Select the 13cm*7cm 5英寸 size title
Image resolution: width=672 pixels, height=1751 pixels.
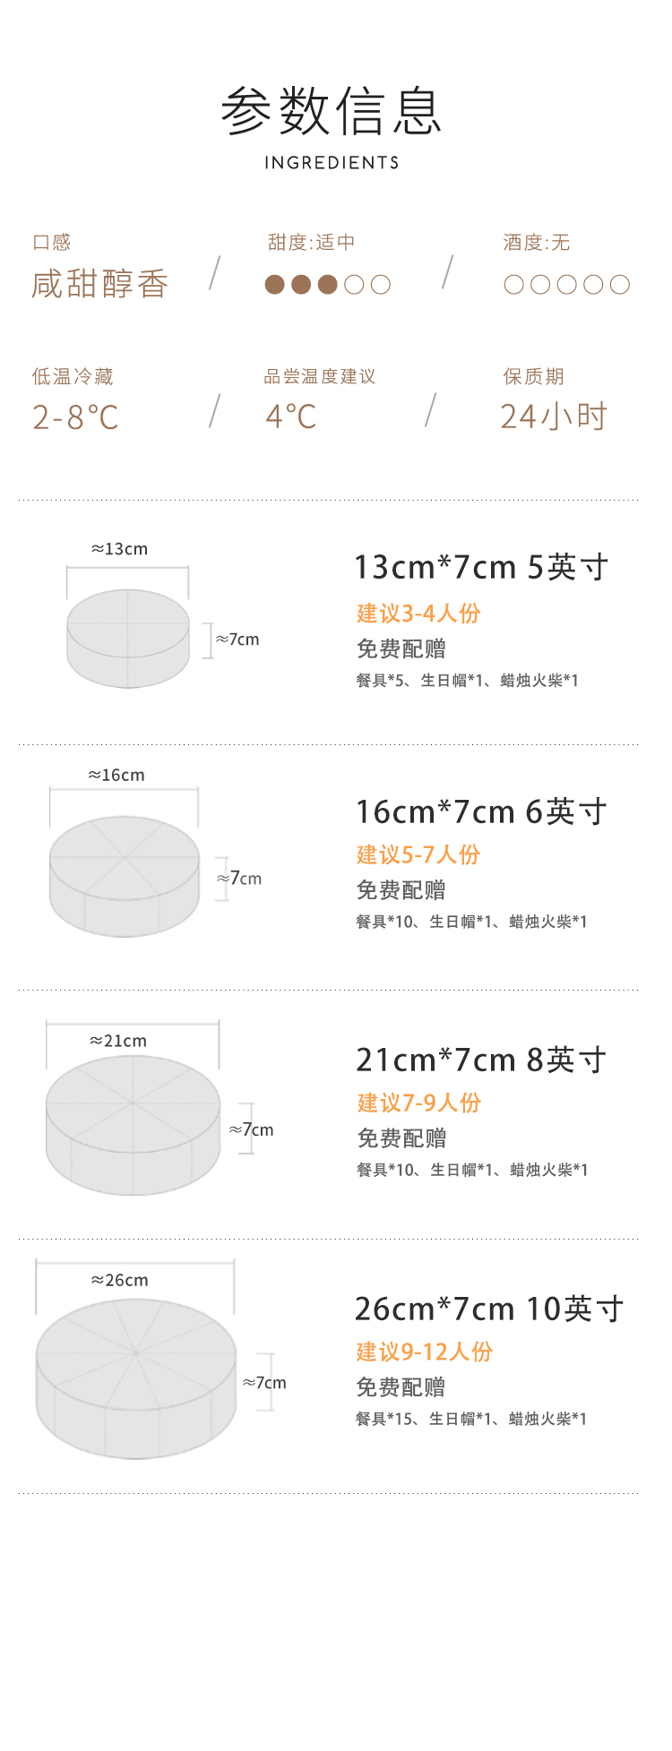tap(481, 567)
